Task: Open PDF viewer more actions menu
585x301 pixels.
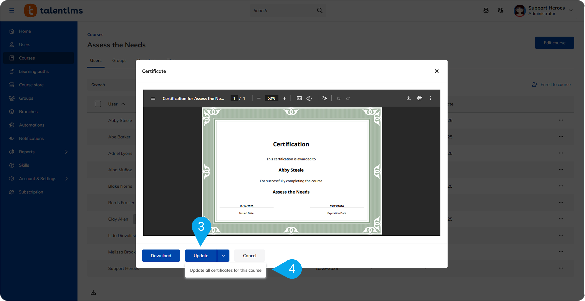Action: [x=430, y=98]
